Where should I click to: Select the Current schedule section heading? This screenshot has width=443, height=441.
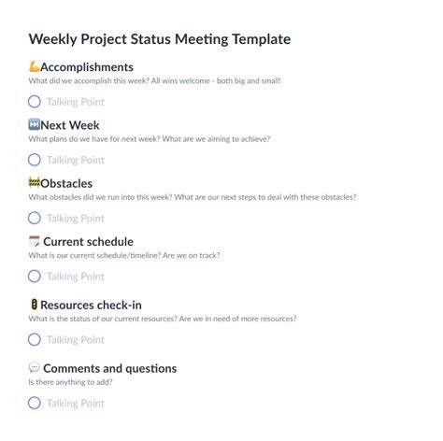[88, 242]
